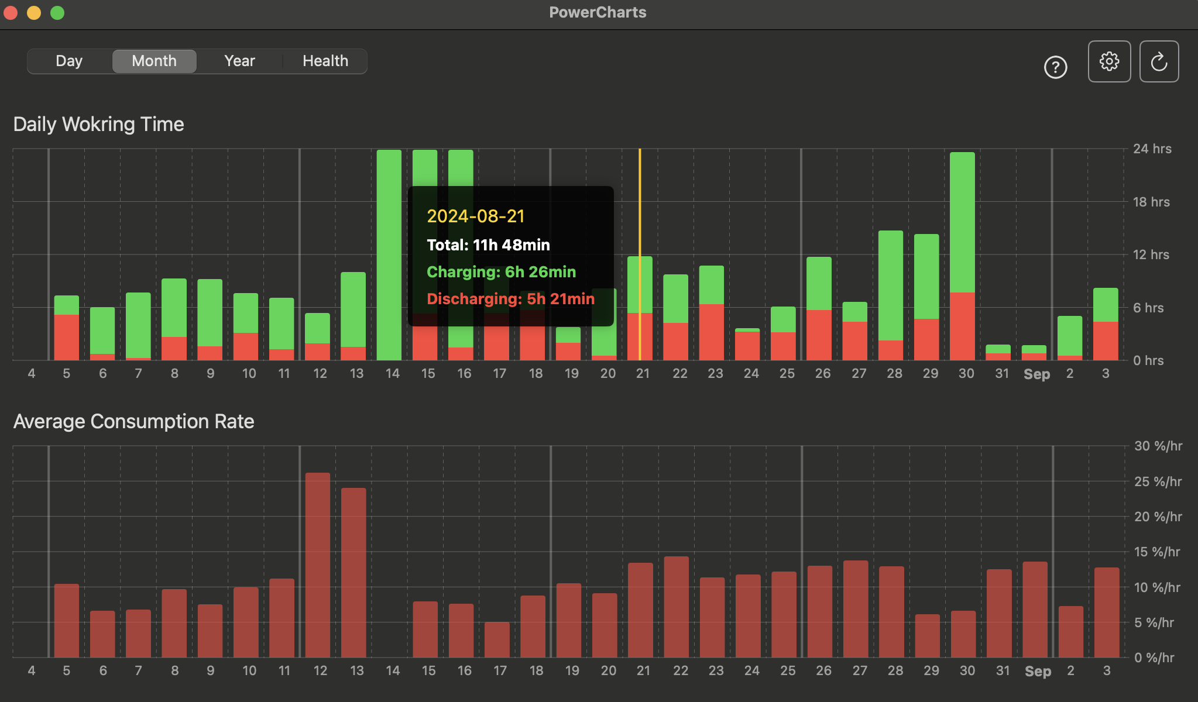Click the 'Daily Wokring Time' heading
The height and width of the screenshot is (702, 1198).
point(98,124)
